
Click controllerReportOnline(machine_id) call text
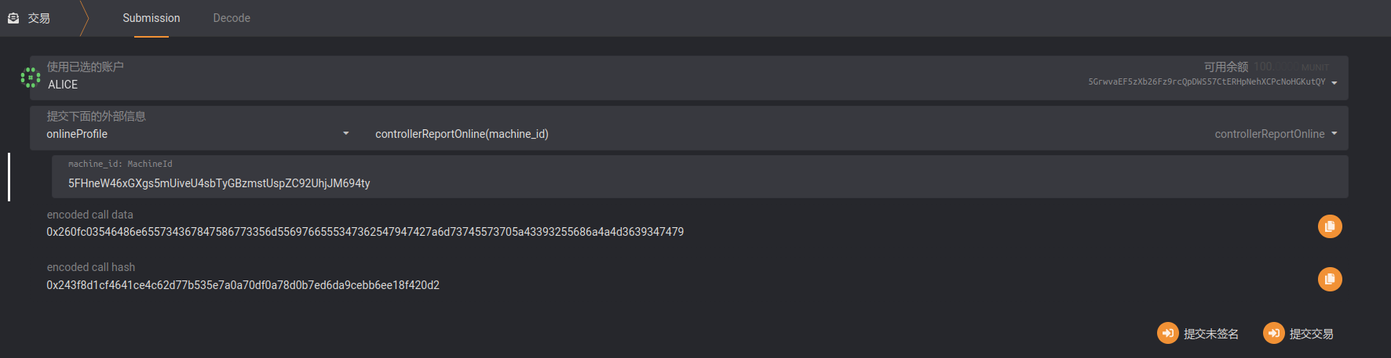click(x=462, y=134)
